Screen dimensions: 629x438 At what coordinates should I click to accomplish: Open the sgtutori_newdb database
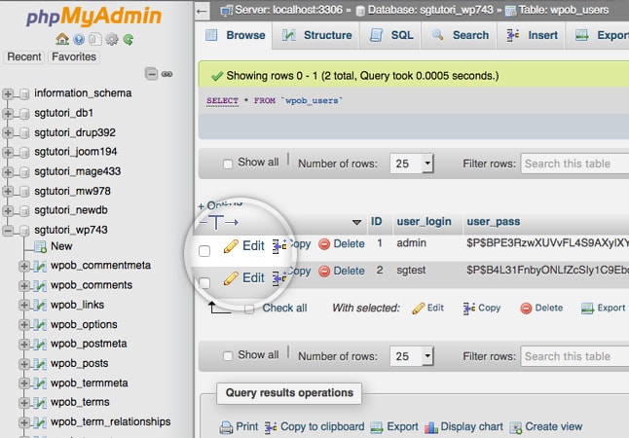(x=71, y=210)
